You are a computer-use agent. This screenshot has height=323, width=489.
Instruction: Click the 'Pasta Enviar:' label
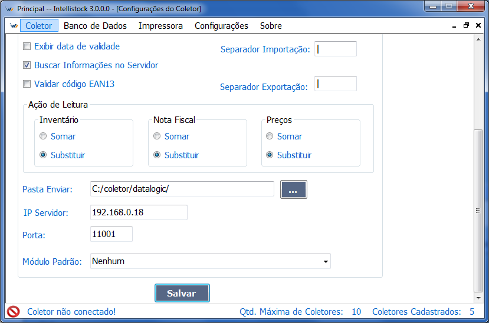click(47, 189)
